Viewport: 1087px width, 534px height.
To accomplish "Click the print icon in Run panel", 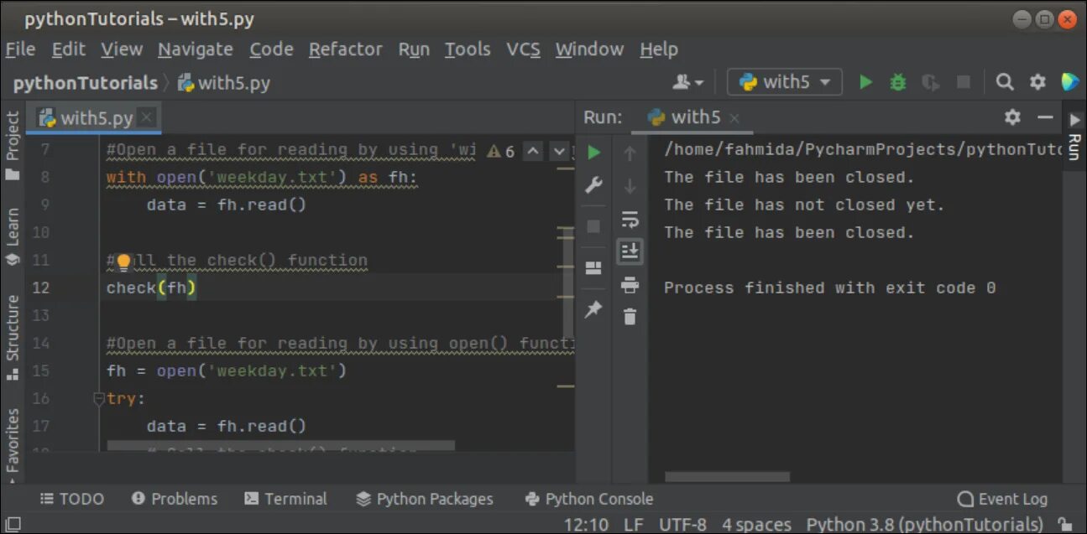I will [x=630, y=285].
